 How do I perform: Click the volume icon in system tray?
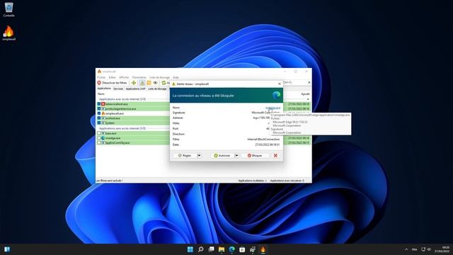[x=429, y=249]
